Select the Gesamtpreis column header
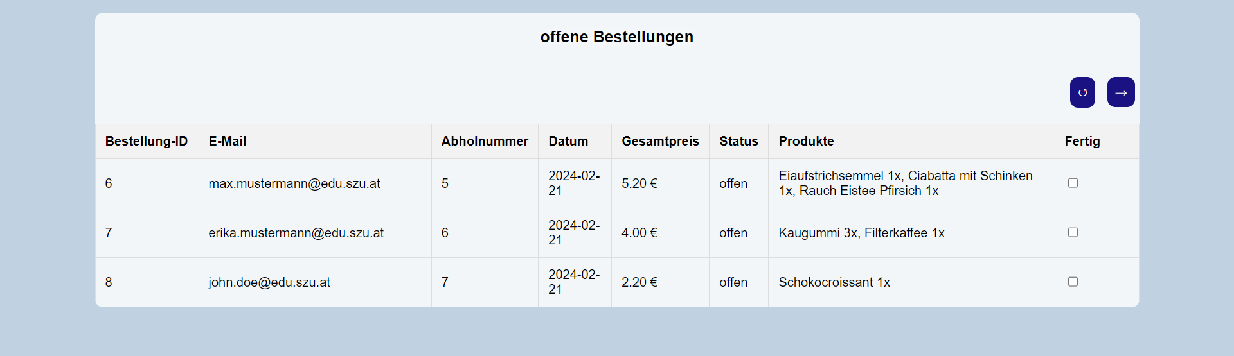This screenshot has height=356, width=1234. (x=660, y=141)
